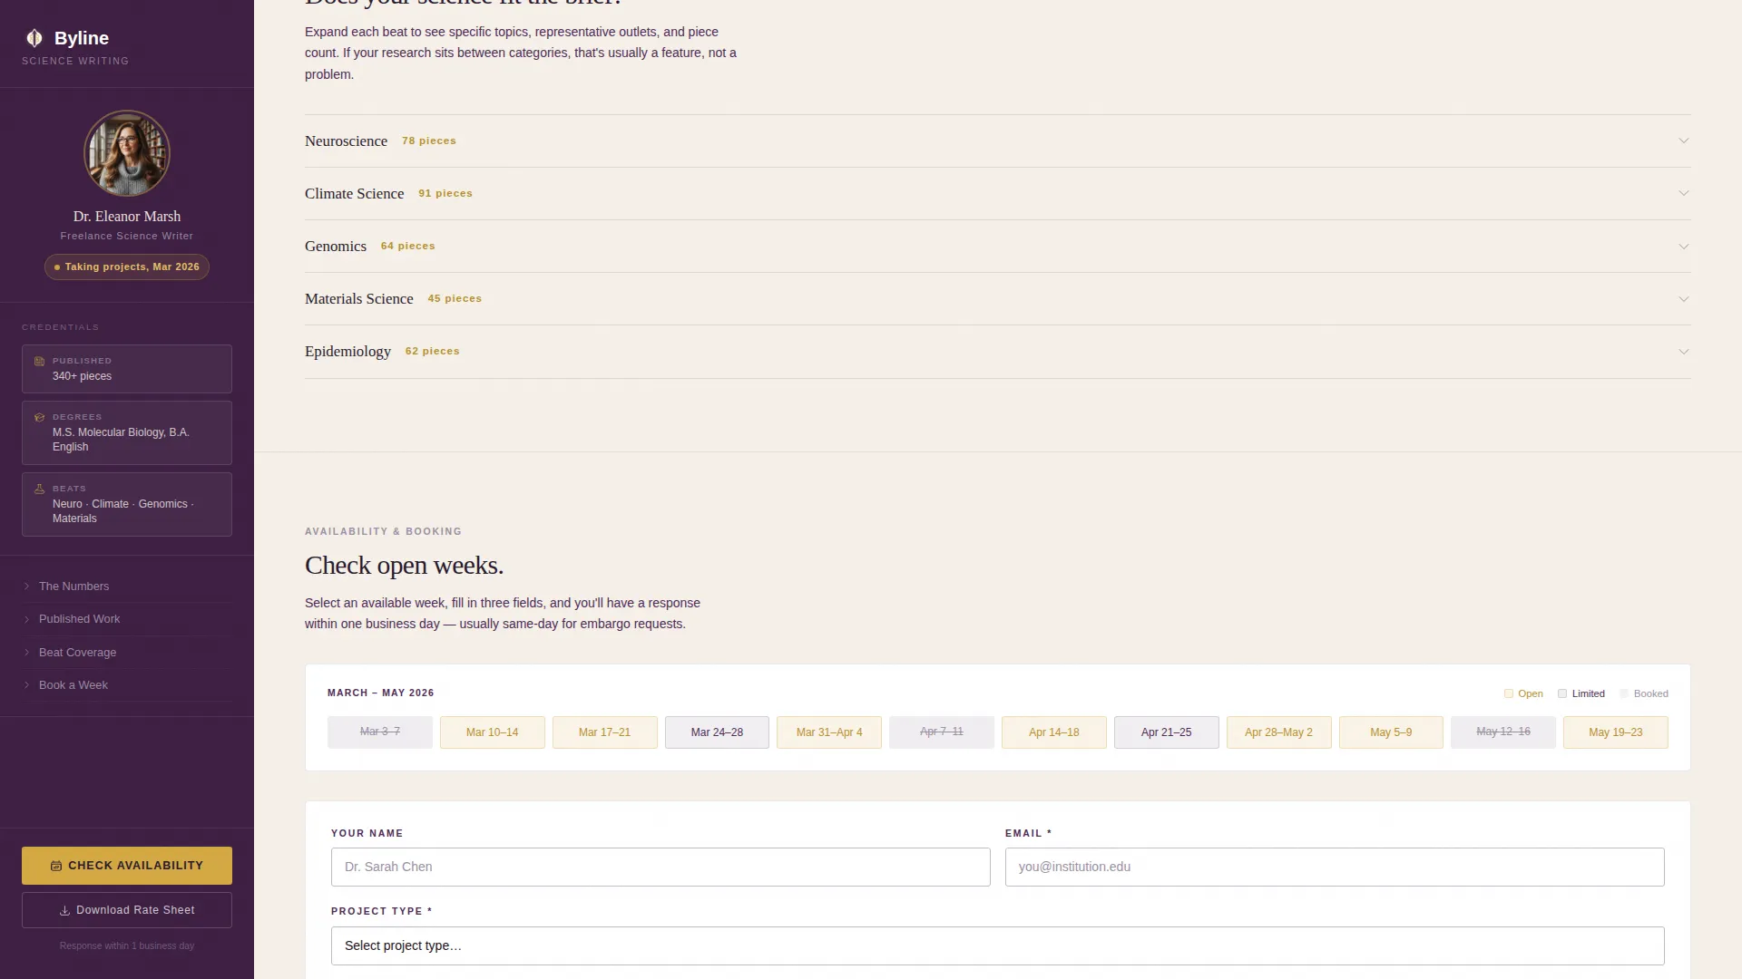
Task: Expand the Genomics beat row
Action: coord(997,246)
